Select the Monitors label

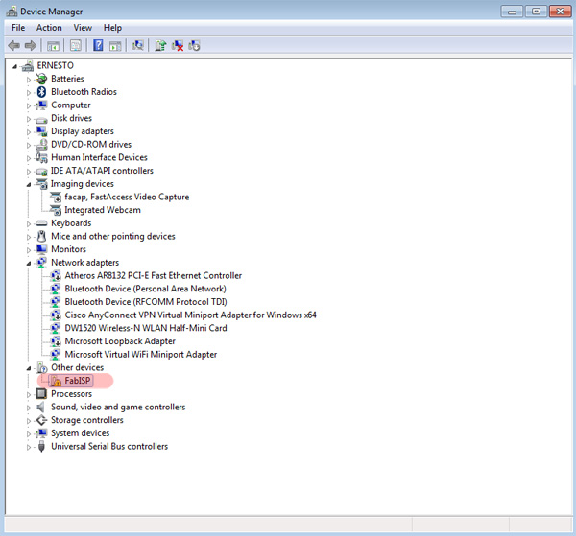click(x=68, y=249)
